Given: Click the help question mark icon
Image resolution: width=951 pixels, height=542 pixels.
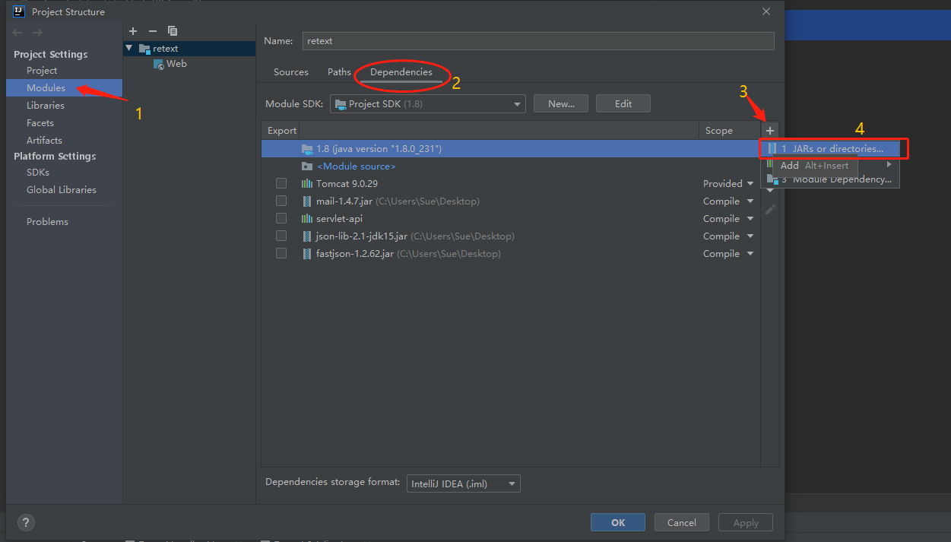Looking at the screenshot, I should point(26,522).
